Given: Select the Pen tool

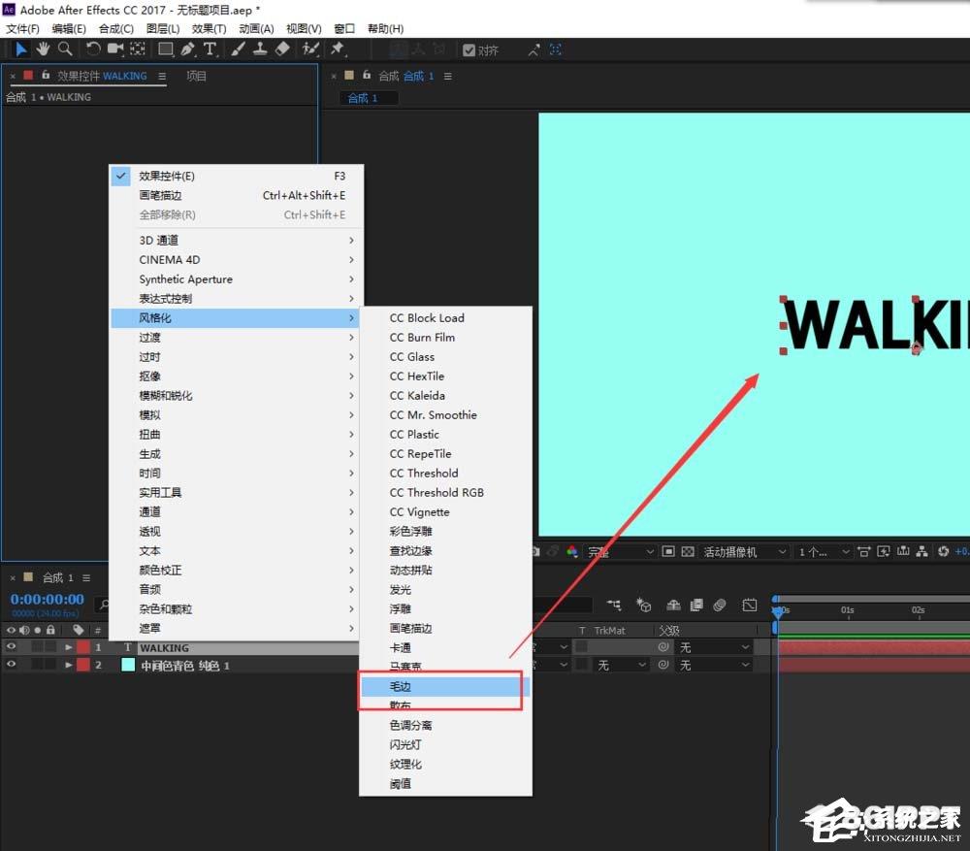Looking at the screenshot, I should tap(188, 49).
